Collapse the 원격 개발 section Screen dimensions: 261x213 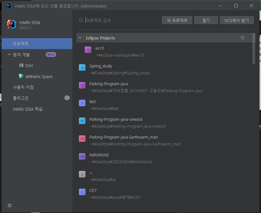[x=9, y=54]
